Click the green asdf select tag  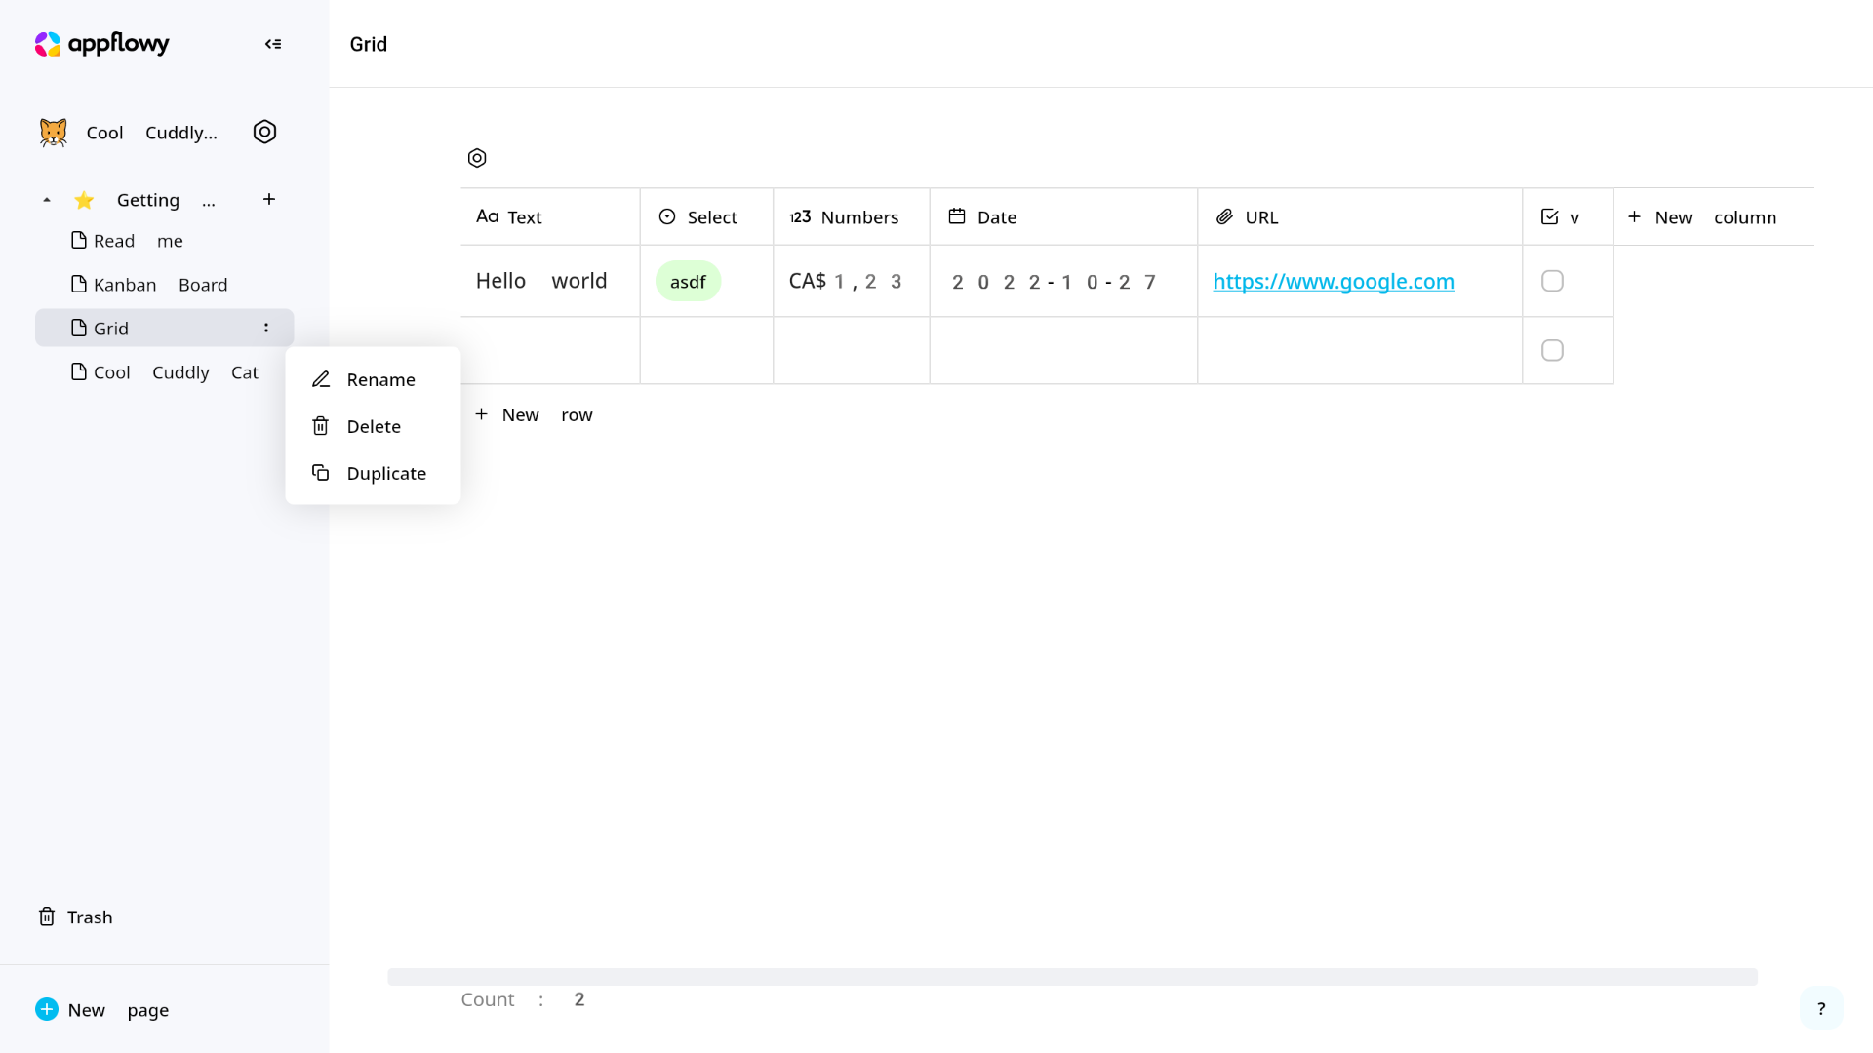coord(688,281)
